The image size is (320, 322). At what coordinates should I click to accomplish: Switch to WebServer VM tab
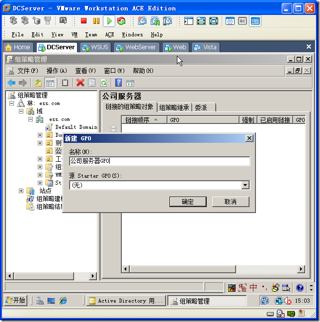coord(137,47)
